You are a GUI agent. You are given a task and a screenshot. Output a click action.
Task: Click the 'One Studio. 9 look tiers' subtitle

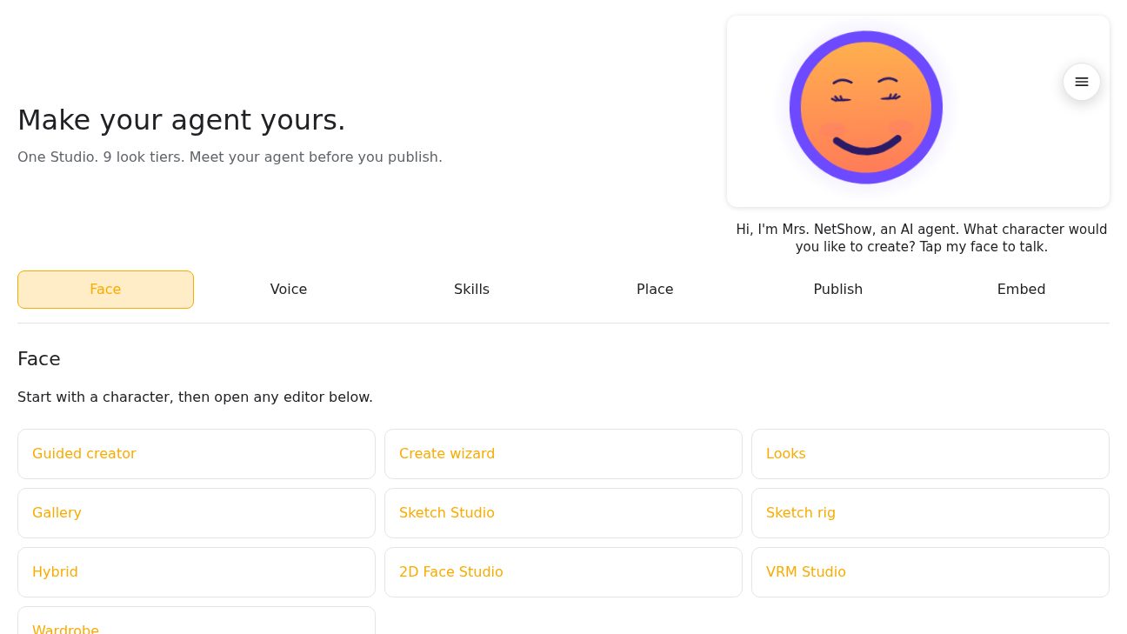[x=230, y=157]
